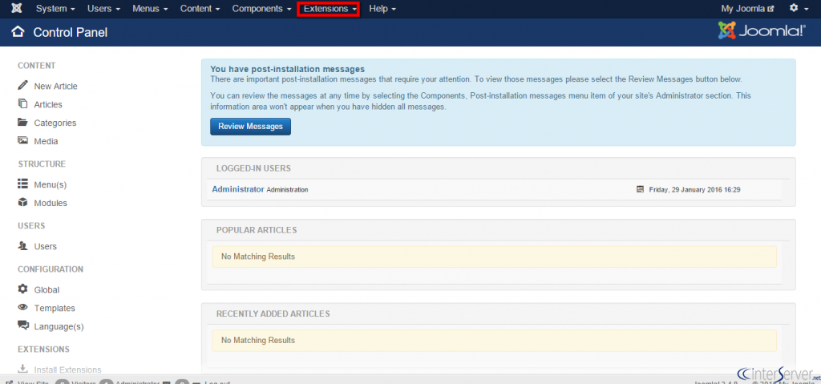The image size is (821, 384).
Task: Click the pencil icon for New Article
Action: click(x=22, y=85)
